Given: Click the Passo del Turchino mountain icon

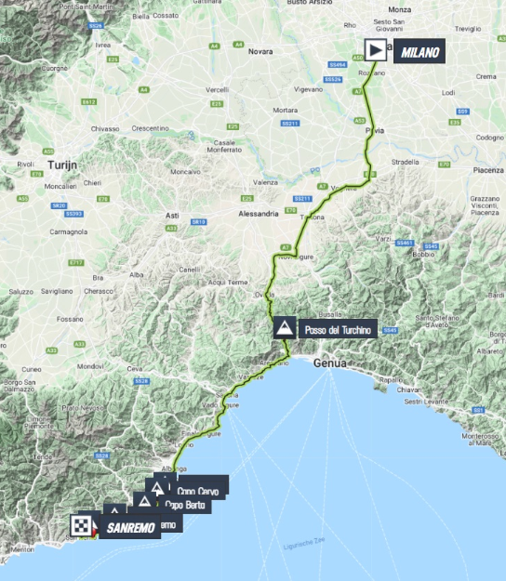Looking at the screenshot, I should coord(285,327).
